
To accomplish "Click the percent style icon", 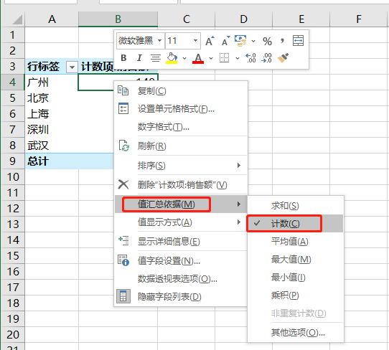I will coord(267,41).
